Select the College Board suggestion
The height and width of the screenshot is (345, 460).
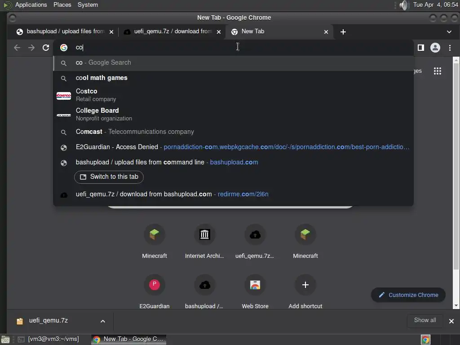[233, 115]
